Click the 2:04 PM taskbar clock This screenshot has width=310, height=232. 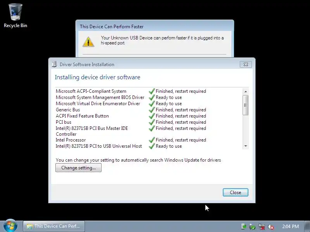[290, 226]
